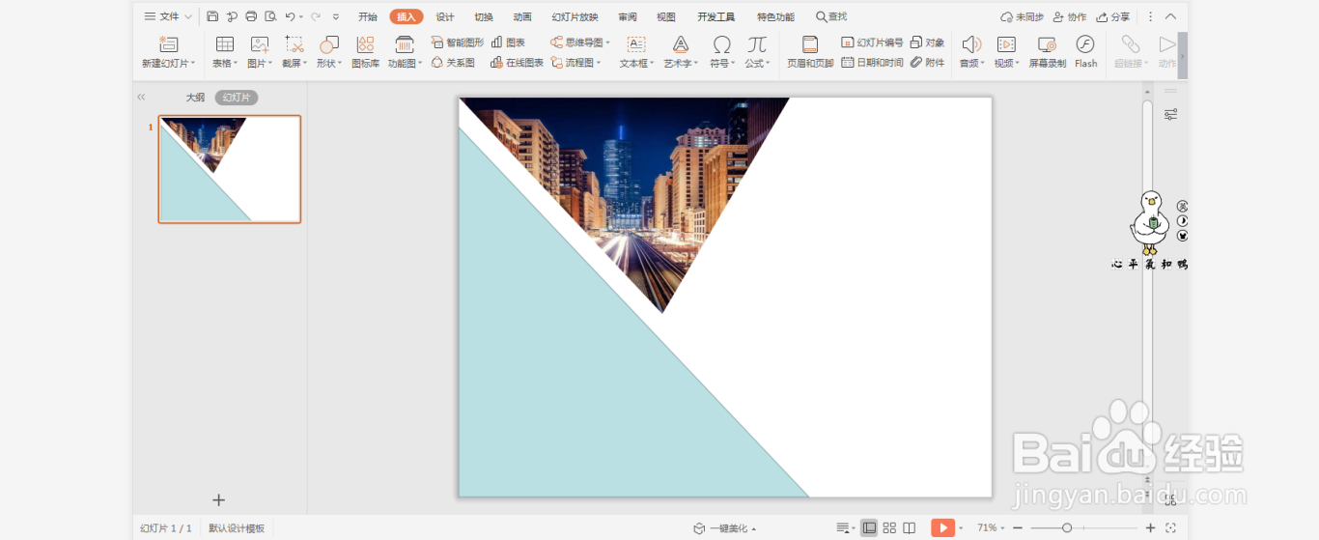Insert a chart (图表)

point(509,43)
